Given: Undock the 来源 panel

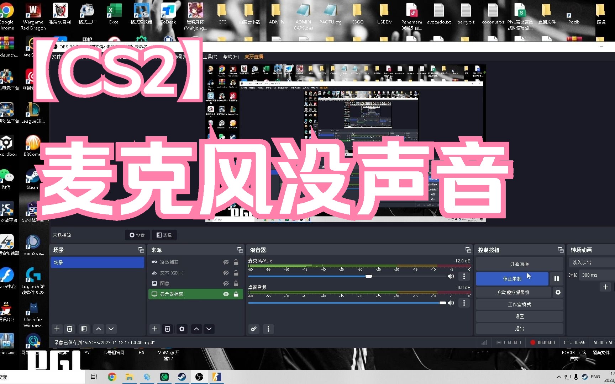Looking at the screenshot, I should 240,250.
